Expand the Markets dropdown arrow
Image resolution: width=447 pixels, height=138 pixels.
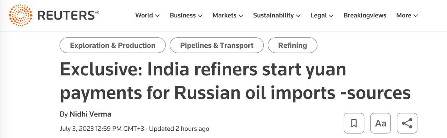(x=241, y=16)
